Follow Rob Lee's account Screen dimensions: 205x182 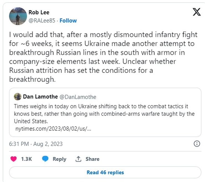(x=68, y=20)
